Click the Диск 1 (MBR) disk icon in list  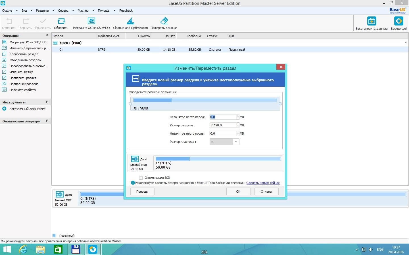pos(55,43)
